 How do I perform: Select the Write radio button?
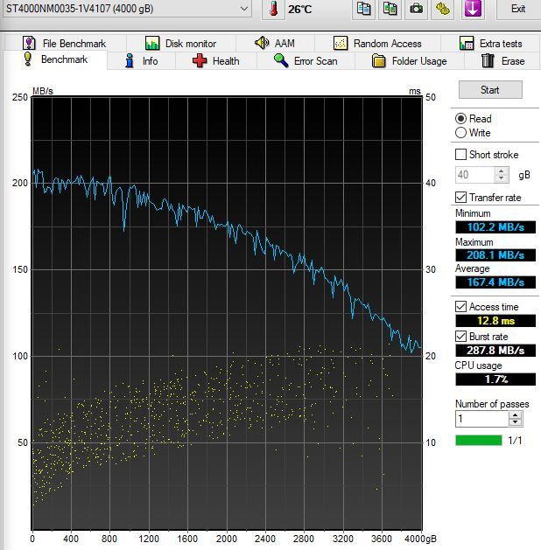pos(461,133)
